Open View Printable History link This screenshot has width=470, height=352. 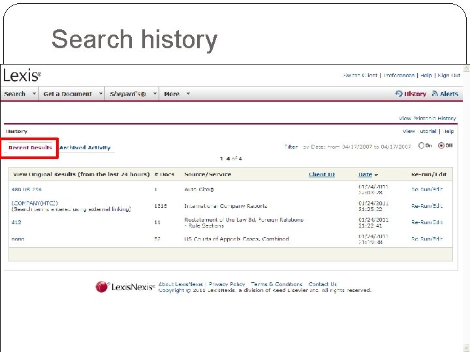[427, 118]
